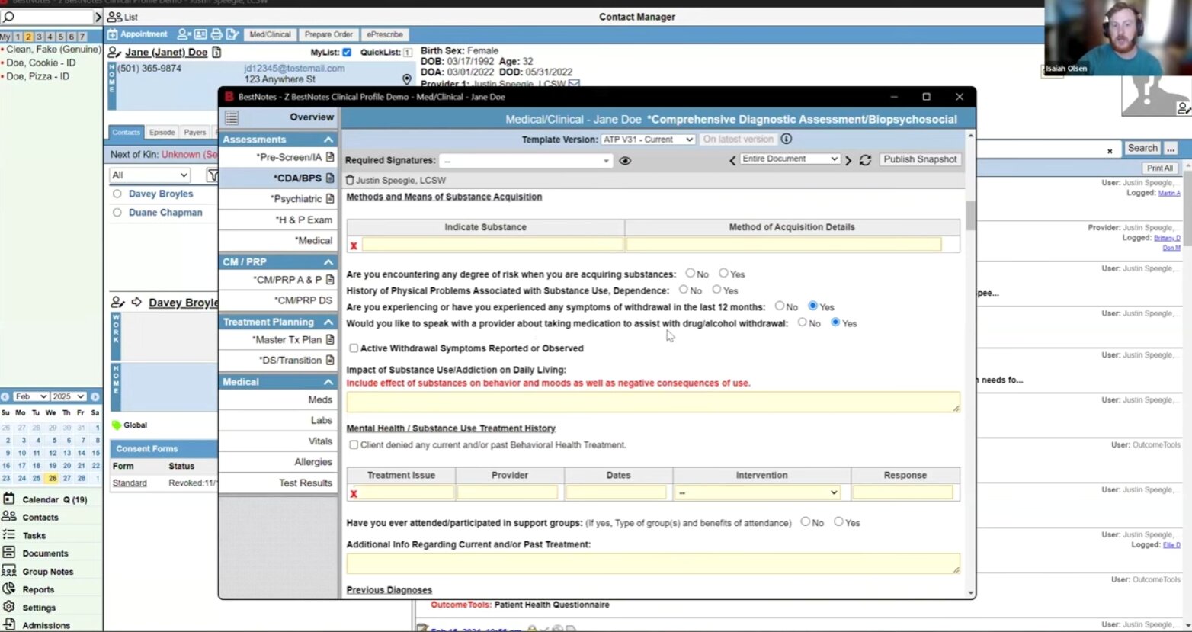The height and width of the screenshot is (632, 1192).
Task: Click the refresh icon next to Publish Snapshot
Action: (x=865, y=160)
